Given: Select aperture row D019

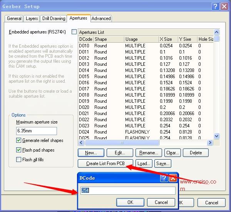Looking at the screenshot, I should [146, 101].
